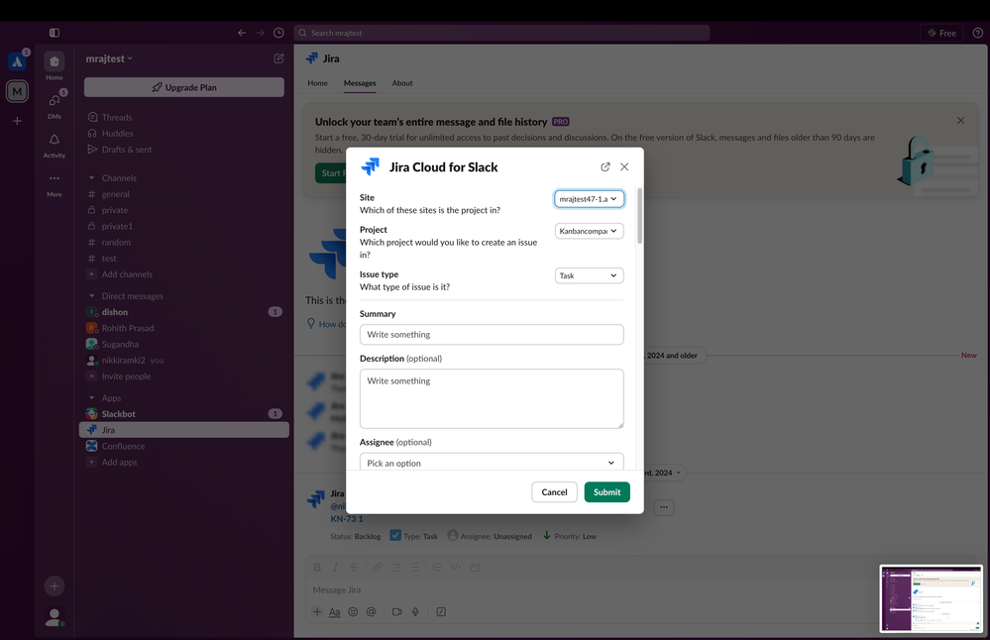The image size is (990, 640).
Task: Mention someone with the @ icon
Action: [x=372, y=611]
